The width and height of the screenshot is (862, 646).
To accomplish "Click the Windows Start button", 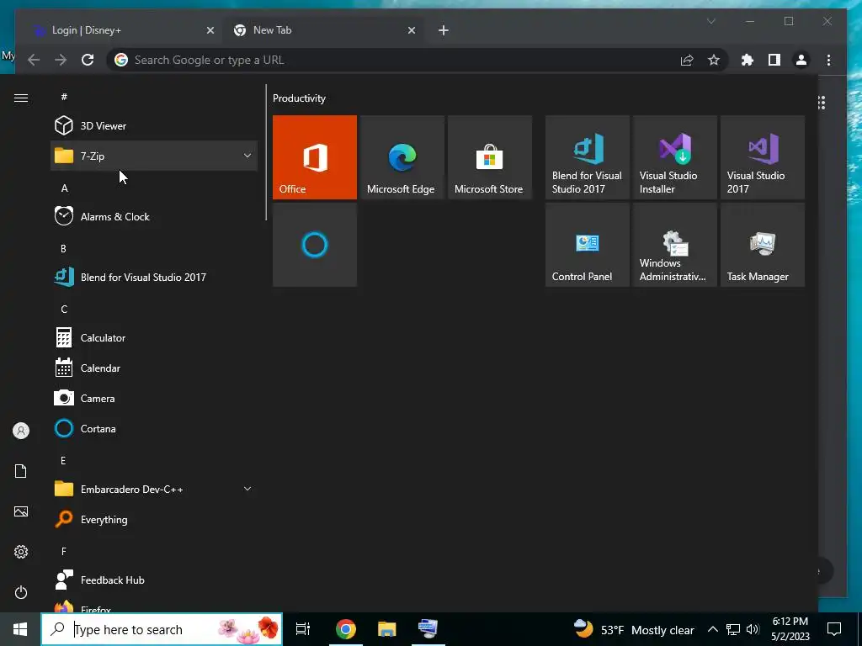I will 20,629.
